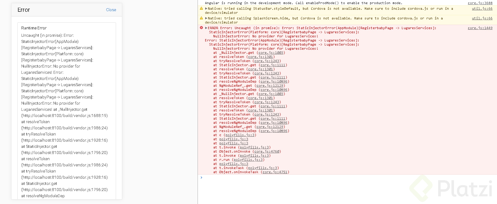Click the 'Angular is running in the development mode' message

pyautogui.click(x=304, y=3)
